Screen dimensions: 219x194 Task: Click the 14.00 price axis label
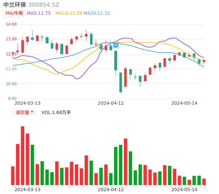point(11,24)
